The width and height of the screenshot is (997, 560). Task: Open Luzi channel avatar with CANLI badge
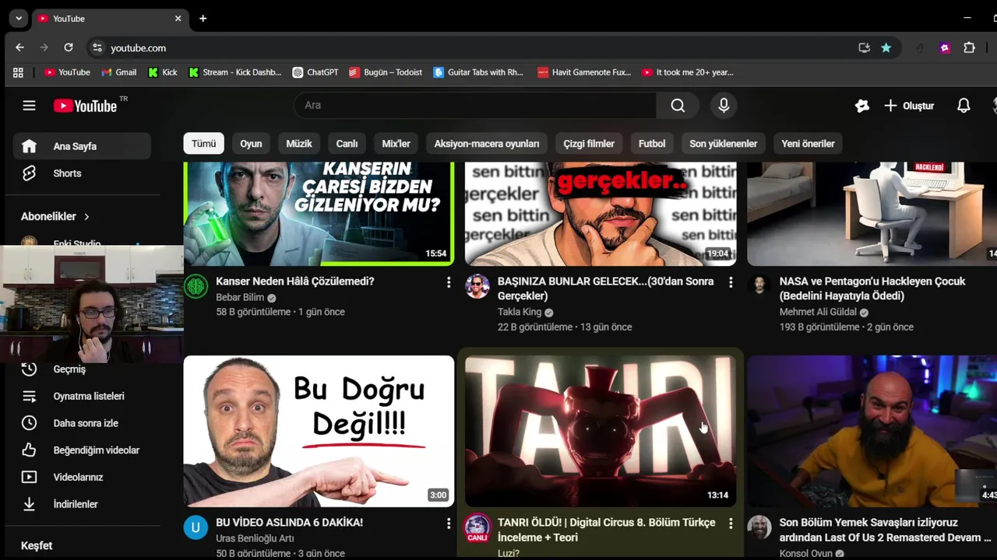coord(477,527)
